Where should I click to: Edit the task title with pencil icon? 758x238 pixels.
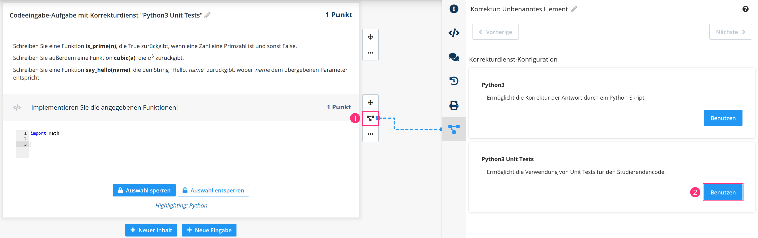[207, 15]
